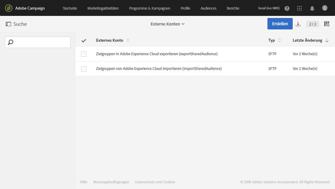
Task: Click the Adobe Campaign logo icon
Action: tap(9, 8)
